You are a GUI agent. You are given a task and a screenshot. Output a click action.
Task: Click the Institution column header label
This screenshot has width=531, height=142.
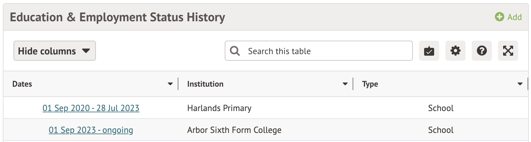[205, 84]
